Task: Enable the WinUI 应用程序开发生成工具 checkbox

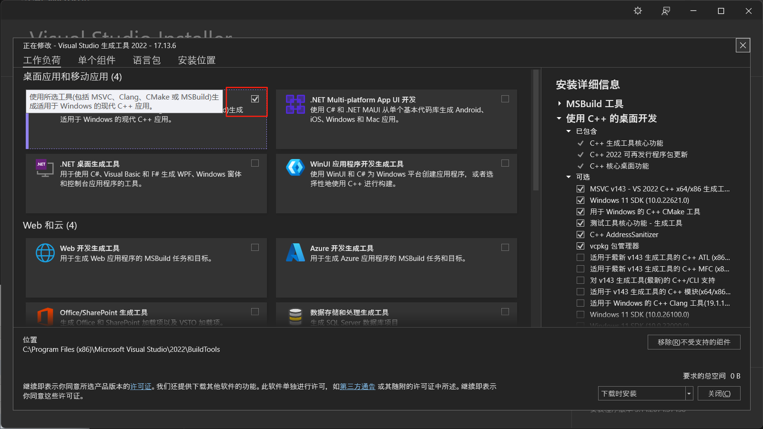Action: (x=505, y=163)
